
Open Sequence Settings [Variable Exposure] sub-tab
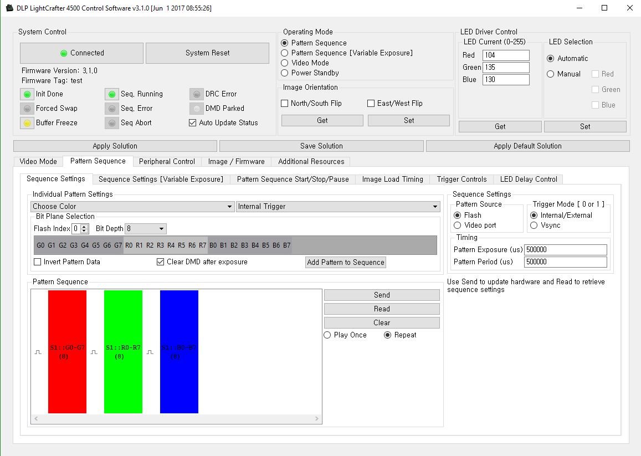coord(161,179)
